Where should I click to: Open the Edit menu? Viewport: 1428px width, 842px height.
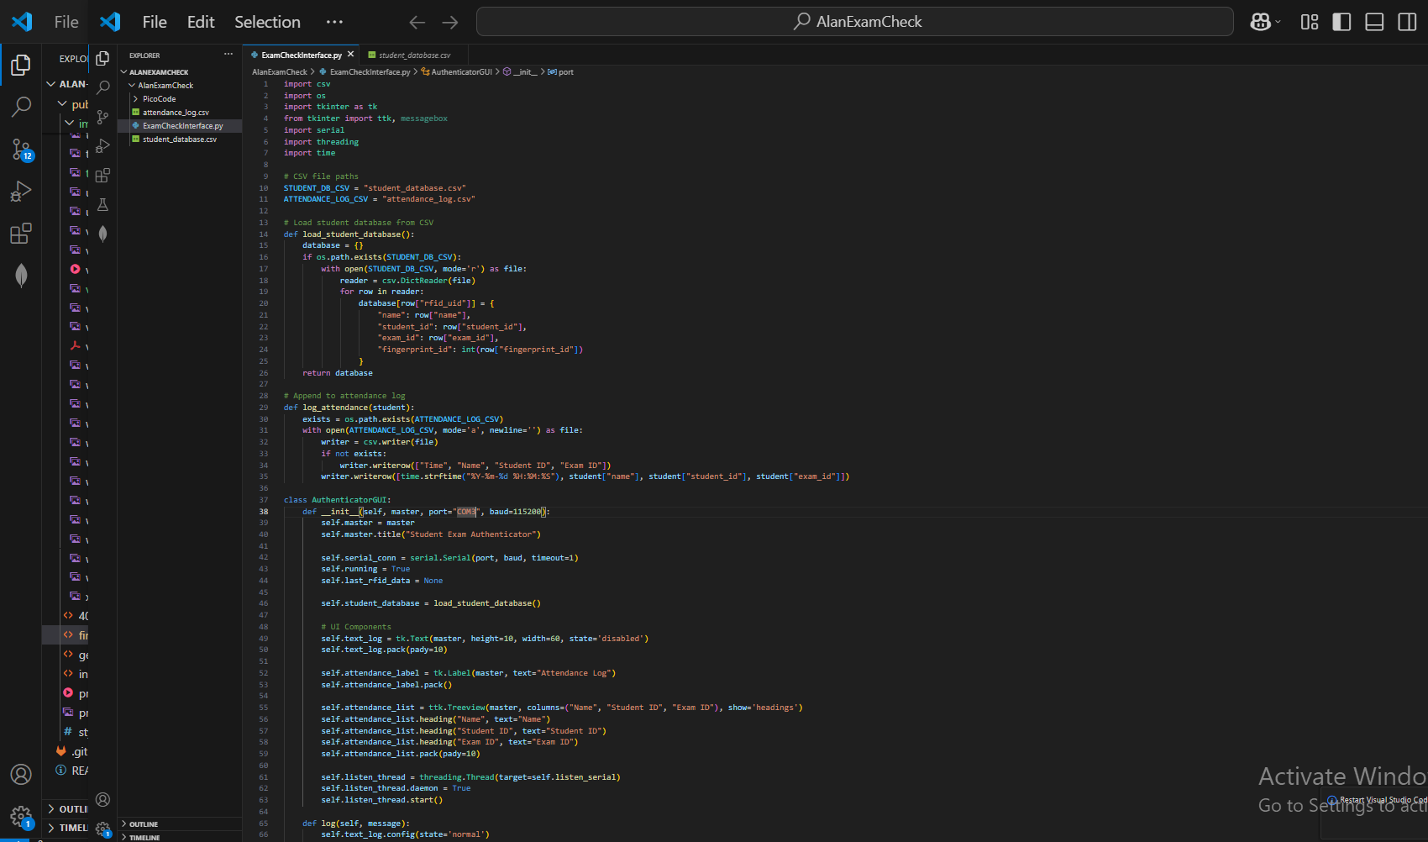(201, 22)
